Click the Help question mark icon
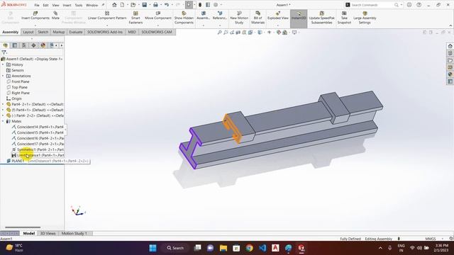The width and height of the screenshot is (454, 255). 419,5
